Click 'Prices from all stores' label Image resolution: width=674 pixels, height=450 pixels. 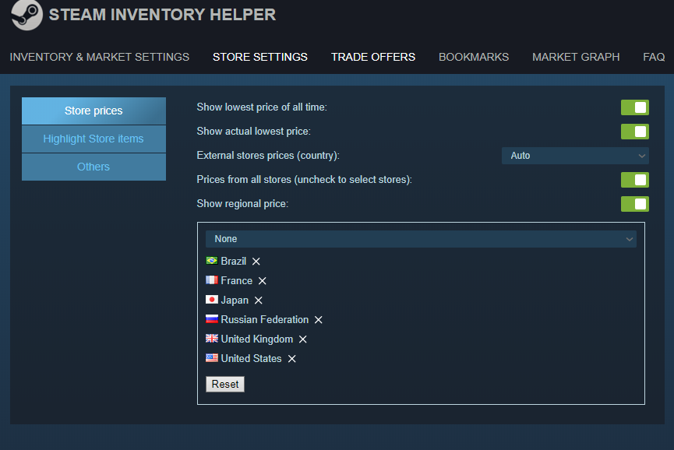click(305, 180)
